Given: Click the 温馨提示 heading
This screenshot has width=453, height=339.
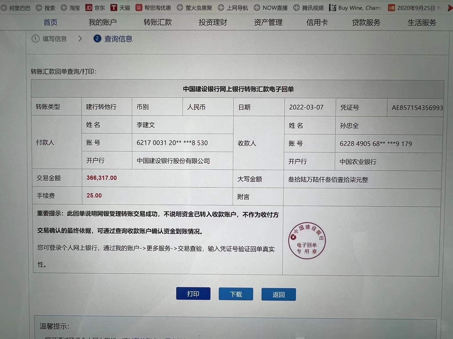Looking at the screenshot, I should 55,326.
